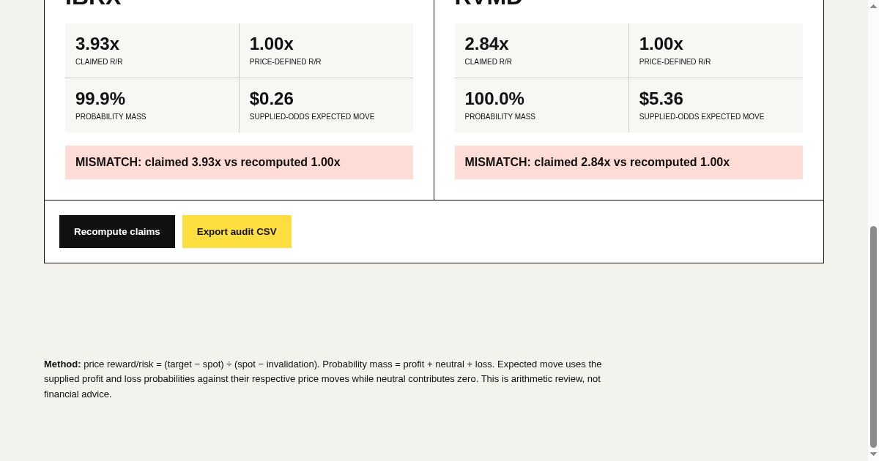Click the Method explanation paragraph
The image size is (879, 461).
coord(323,379)
